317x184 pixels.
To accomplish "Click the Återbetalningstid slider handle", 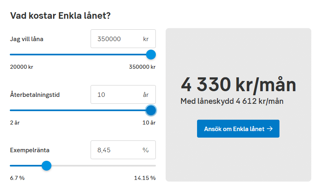I will click(151, 110).
